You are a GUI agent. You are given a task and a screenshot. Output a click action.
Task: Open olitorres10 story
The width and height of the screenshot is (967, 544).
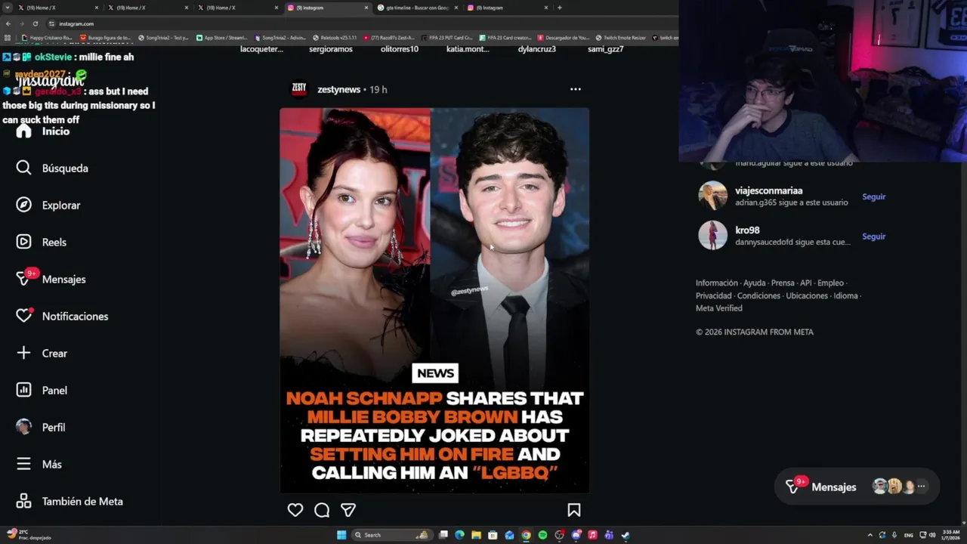pyautogui.click(x=399, y=49)
